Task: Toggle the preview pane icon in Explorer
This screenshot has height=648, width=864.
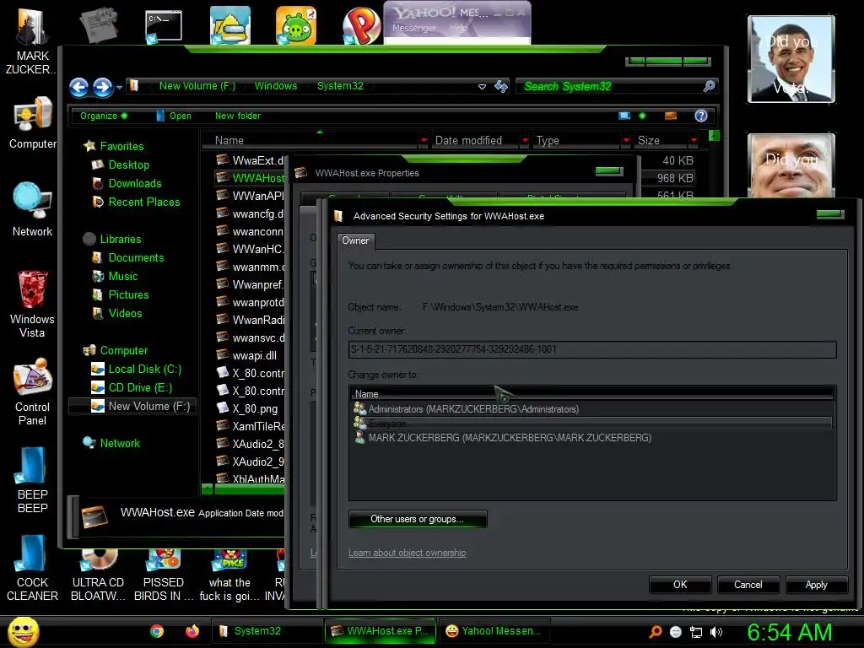Action: (671, 116)
